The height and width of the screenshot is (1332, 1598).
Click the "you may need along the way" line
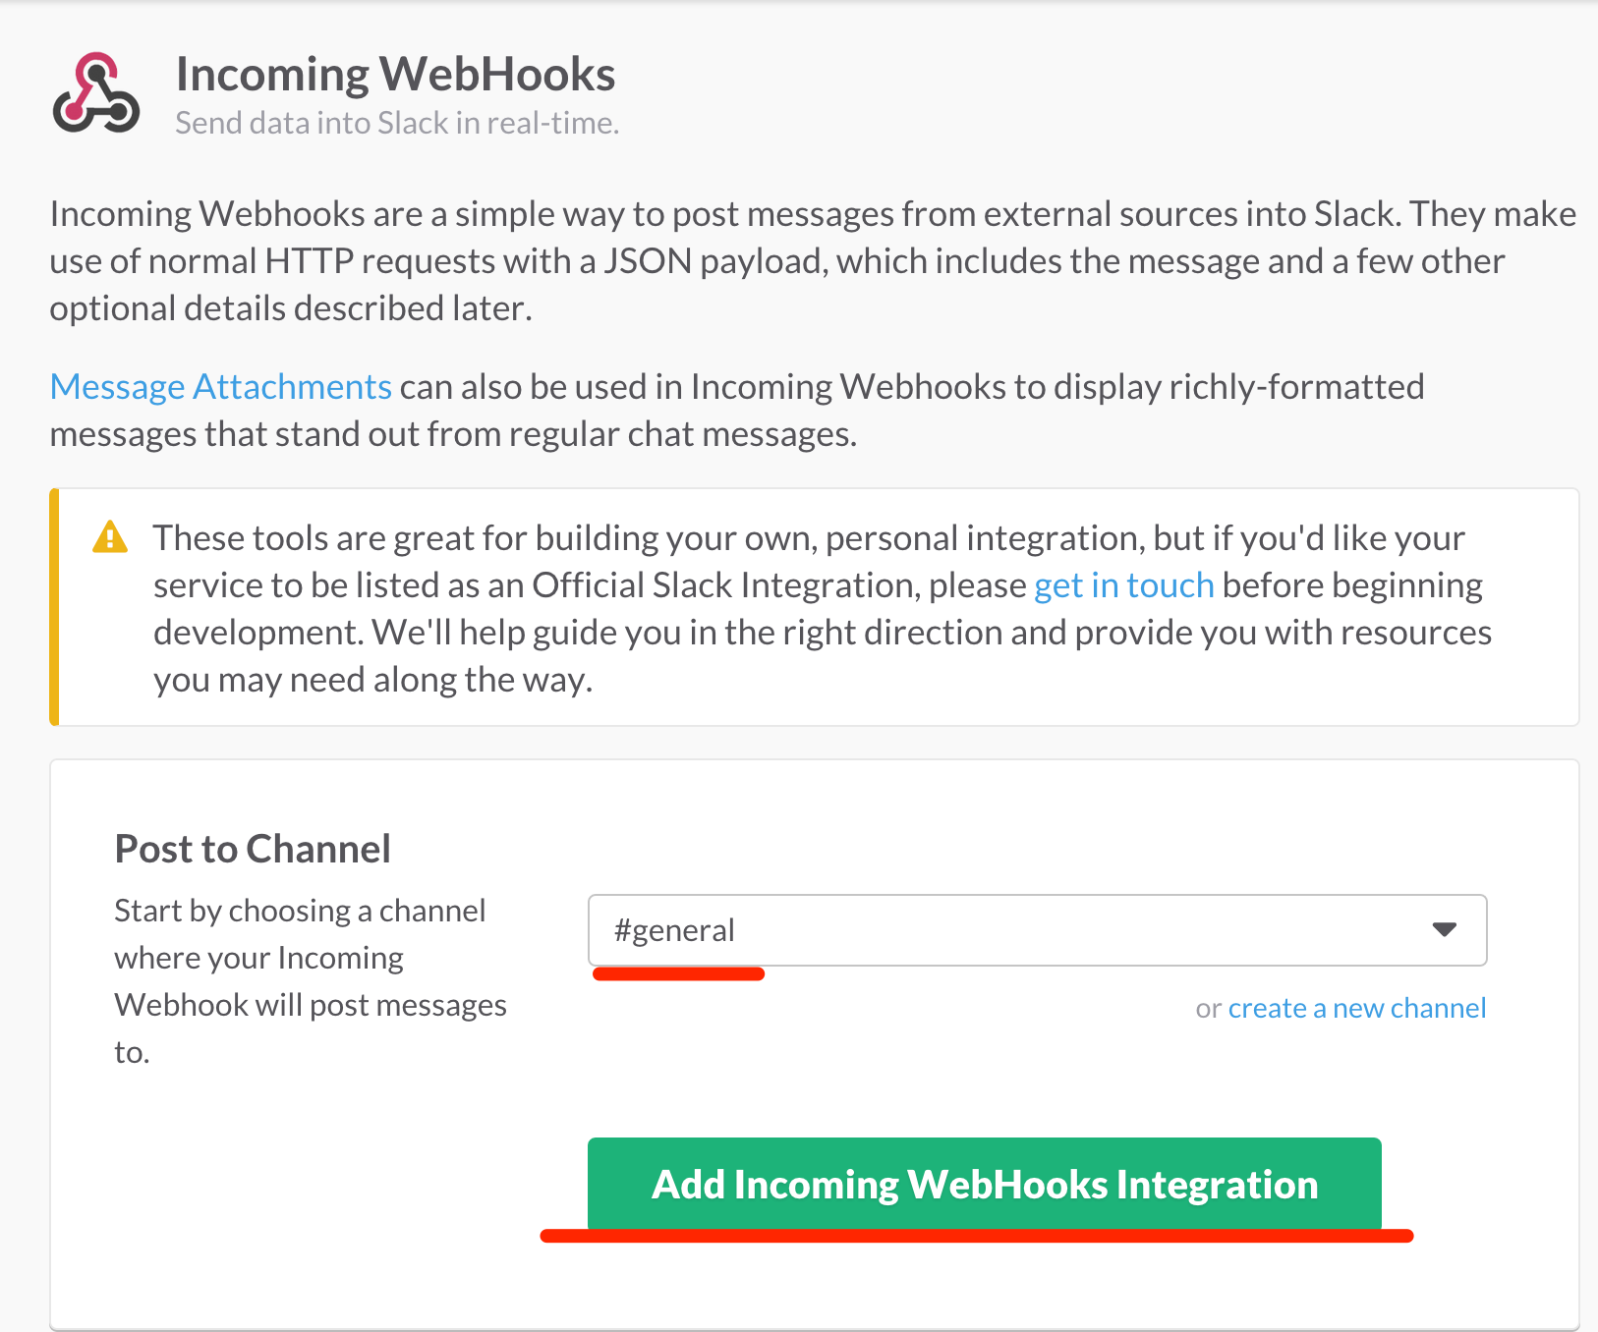[x=373, y=680]
